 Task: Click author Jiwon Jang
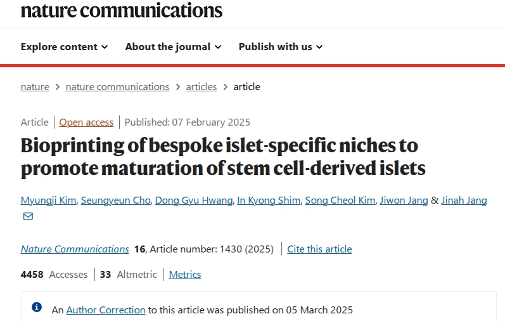pos(404,200)
